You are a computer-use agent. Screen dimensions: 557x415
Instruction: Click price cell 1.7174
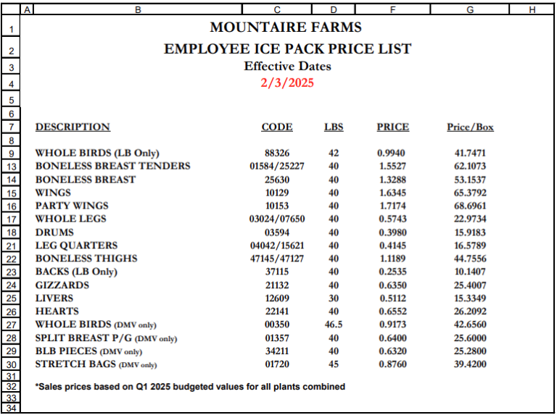coord(392,206)
